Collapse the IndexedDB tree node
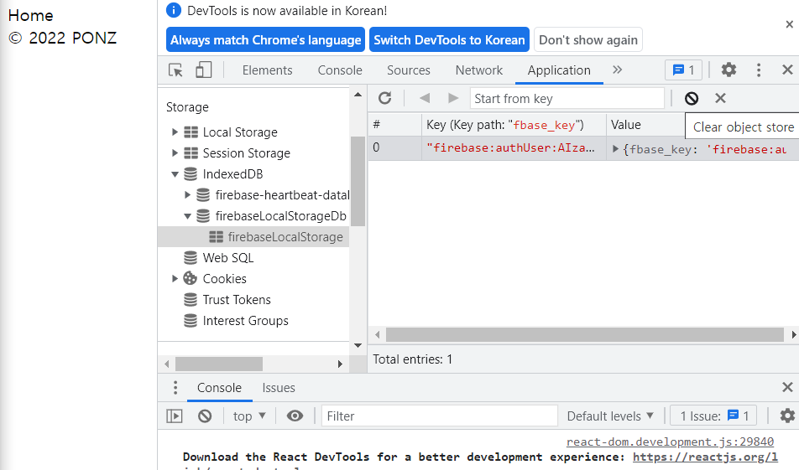This screenshot has height=470, width=799. 175,174
